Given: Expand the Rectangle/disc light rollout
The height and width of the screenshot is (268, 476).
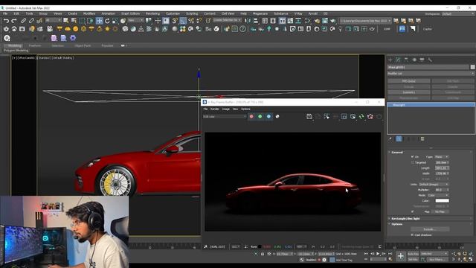Looking at the screenshot, I should tap(405, 218).
